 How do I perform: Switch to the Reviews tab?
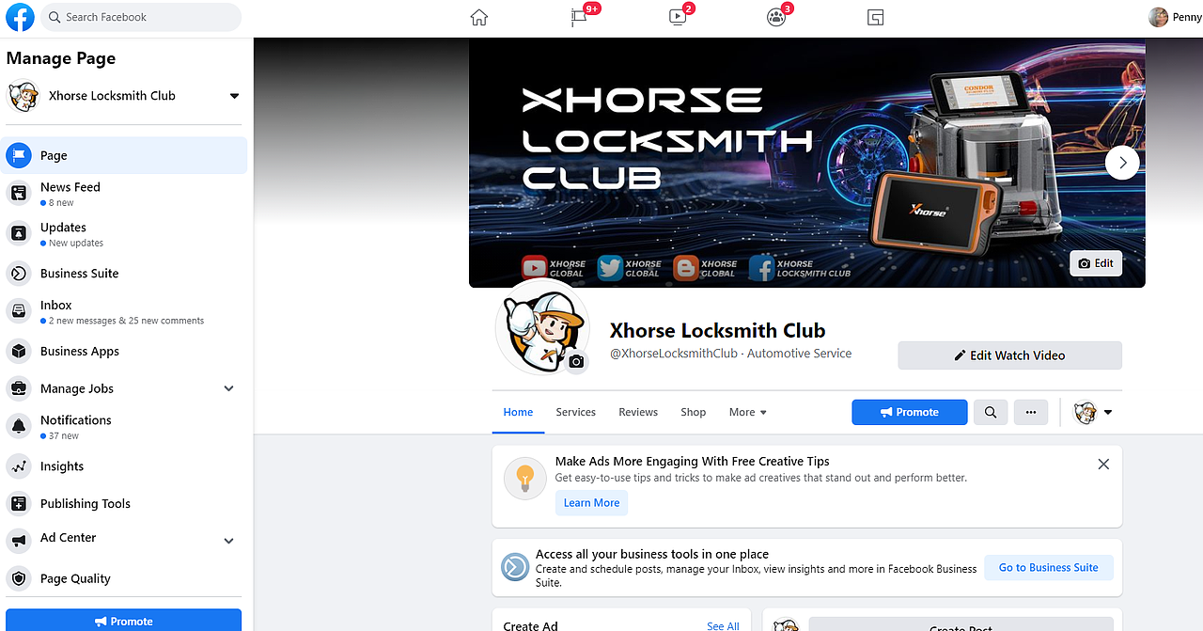point(638,412)
